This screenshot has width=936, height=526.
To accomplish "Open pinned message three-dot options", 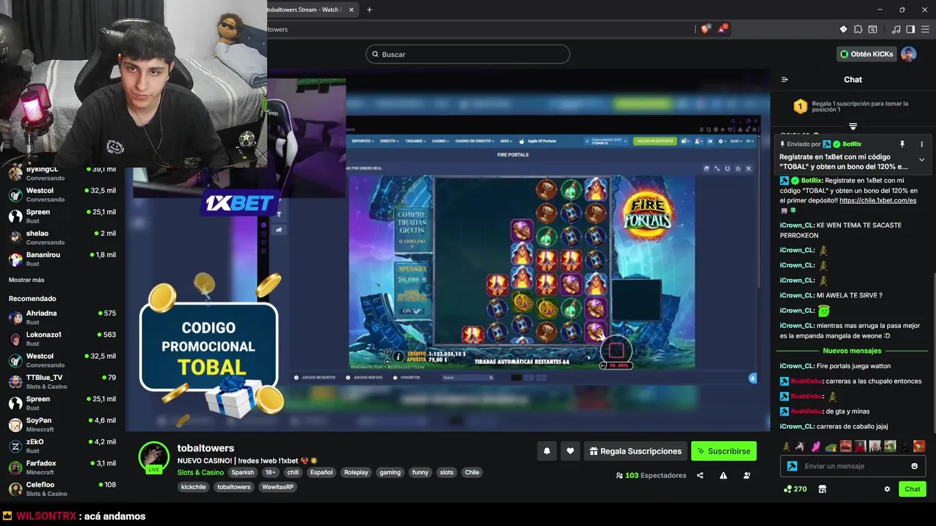I will pyautogui.click(x=921, y=144).
